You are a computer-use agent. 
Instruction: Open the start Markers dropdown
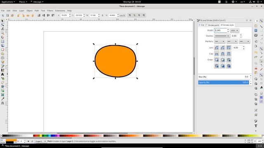[219, 41]
